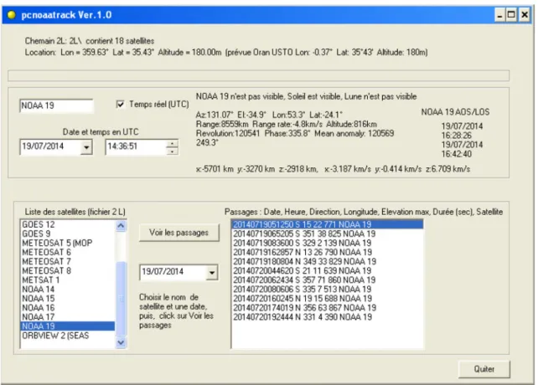Select NOAA 17 in satellite list
This screenshot has height=385, width=538.
[68, 317]
